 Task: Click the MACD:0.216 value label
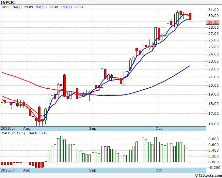point(38,133)
